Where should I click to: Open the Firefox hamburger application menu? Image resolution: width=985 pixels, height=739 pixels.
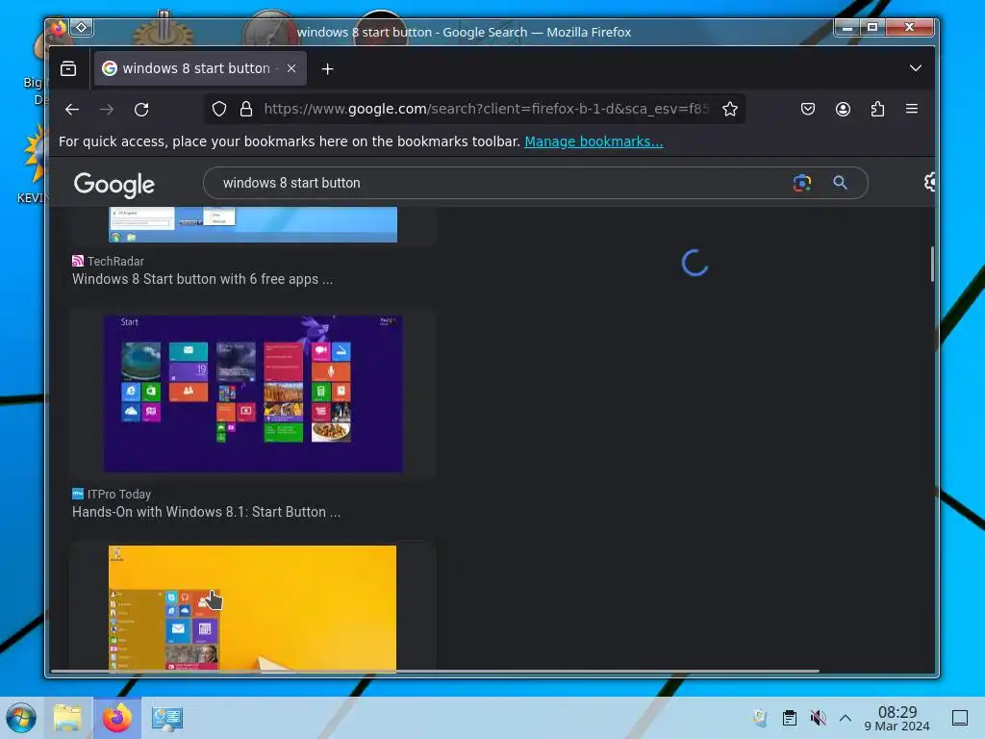pos(912,110)
